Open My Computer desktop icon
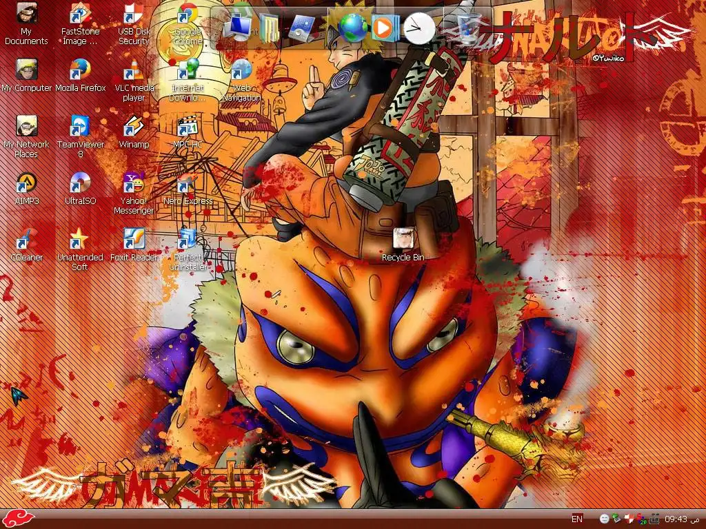706x529 pixels. click(x=27, y=75)
